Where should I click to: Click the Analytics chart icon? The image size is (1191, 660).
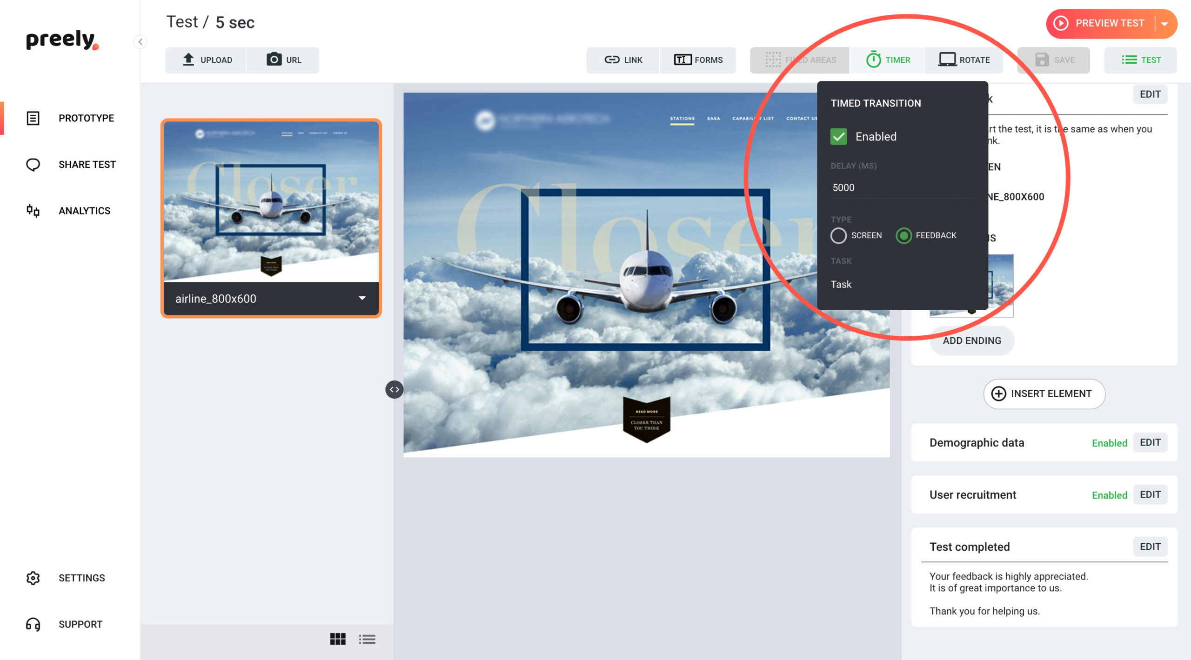[33, 211]
